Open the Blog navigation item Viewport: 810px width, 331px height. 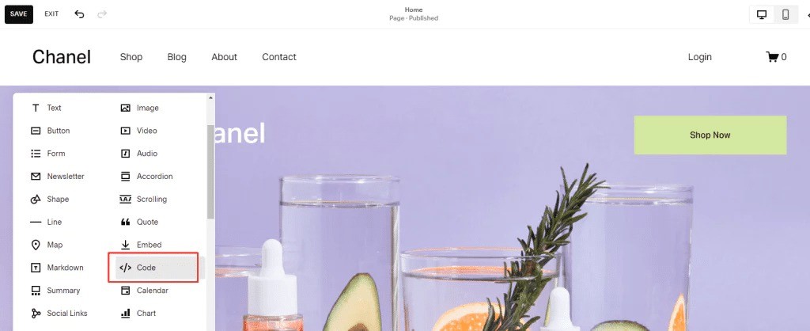176,57
